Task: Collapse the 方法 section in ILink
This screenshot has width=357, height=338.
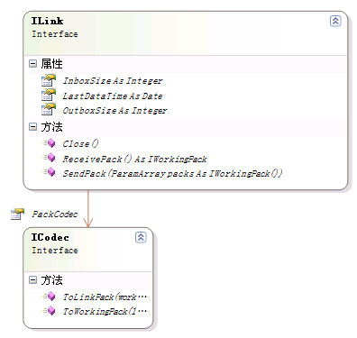Action: [32, 126]
